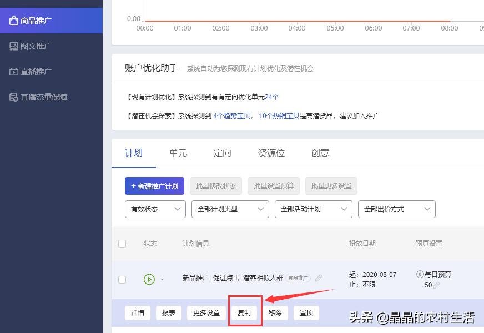Expand the 全部计划类型 dropdown
Viewport: 484px width, 333px height.
pos(230,209)
